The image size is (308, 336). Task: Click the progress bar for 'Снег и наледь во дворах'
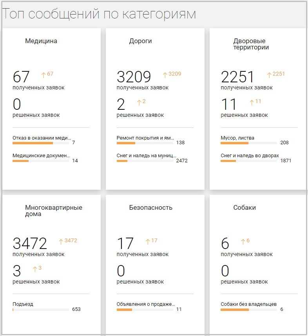[x=249, y=161]
